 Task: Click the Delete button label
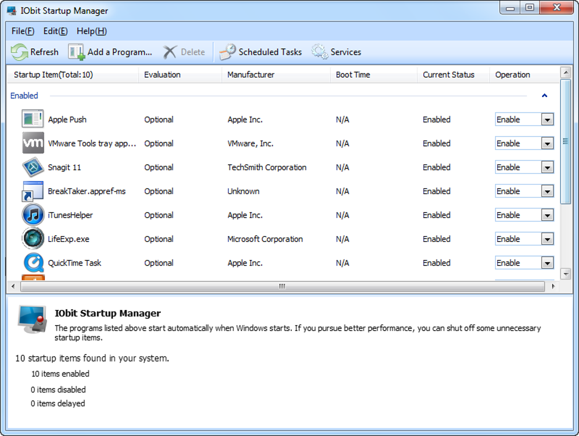tap(193, 52)
